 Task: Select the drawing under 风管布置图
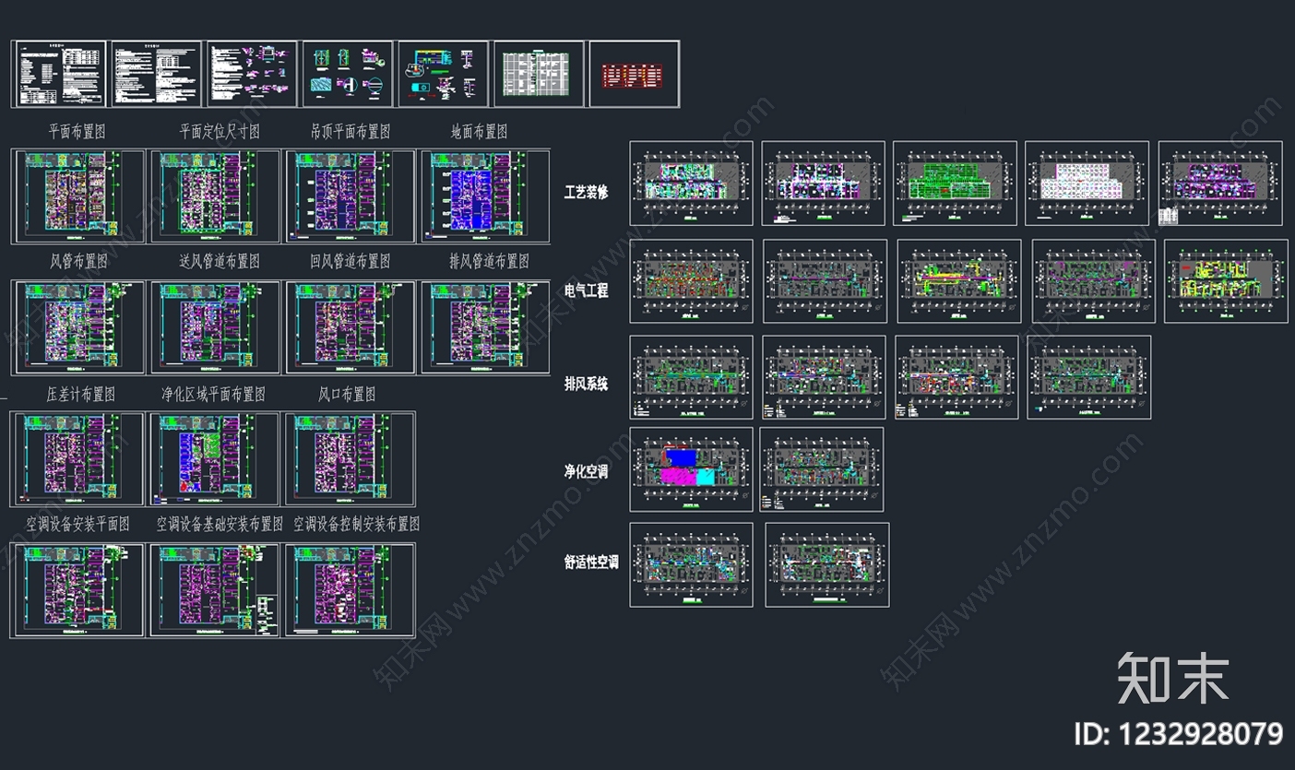(x=78, y=327)
